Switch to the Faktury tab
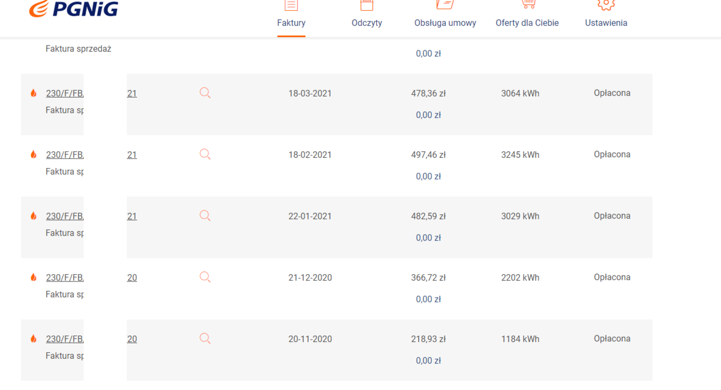Screen dimensions: 721x390 [x=291, y=23]
